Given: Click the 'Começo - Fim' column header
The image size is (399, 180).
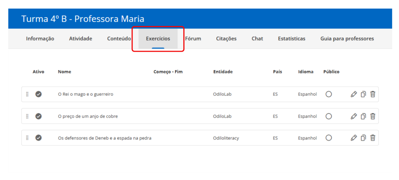Looking at the screenshot, I should click(x=168, y=72).
